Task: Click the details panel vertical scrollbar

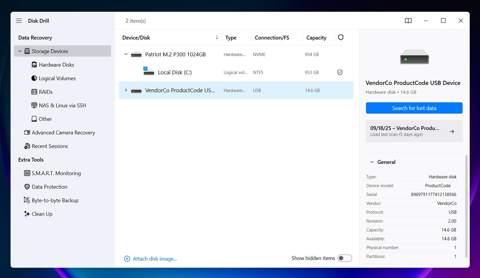Action: click(x=466, y=206)
